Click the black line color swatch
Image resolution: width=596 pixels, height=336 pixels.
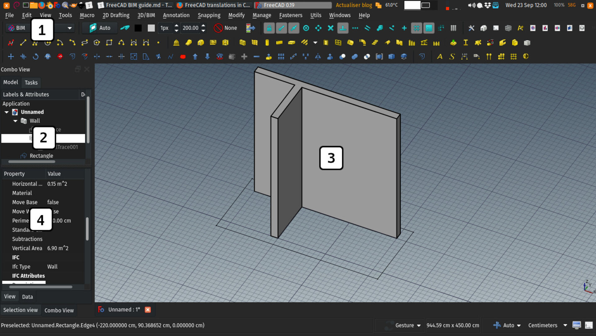138,28
